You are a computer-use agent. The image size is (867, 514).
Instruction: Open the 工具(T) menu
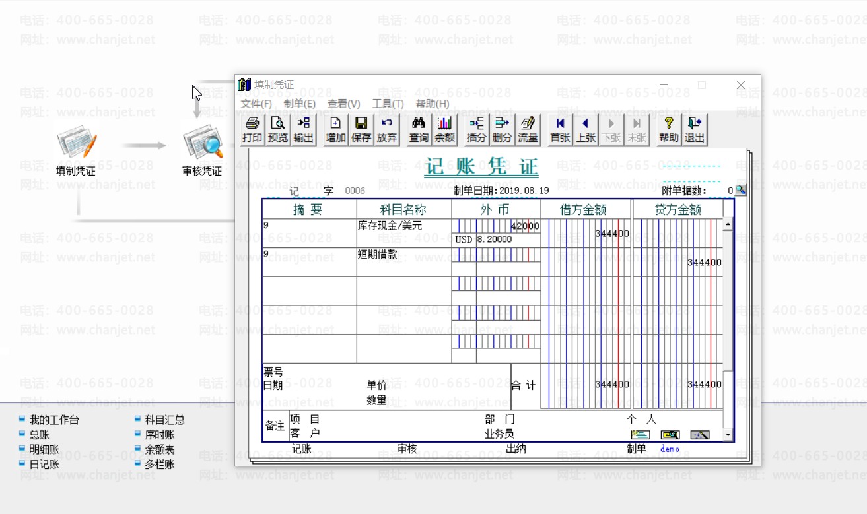[x=388, y=104]
